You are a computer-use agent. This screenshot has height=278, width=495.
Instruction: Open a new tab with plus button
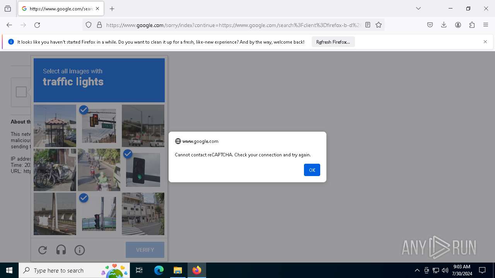pyautogui.click(x=112, y=8)
